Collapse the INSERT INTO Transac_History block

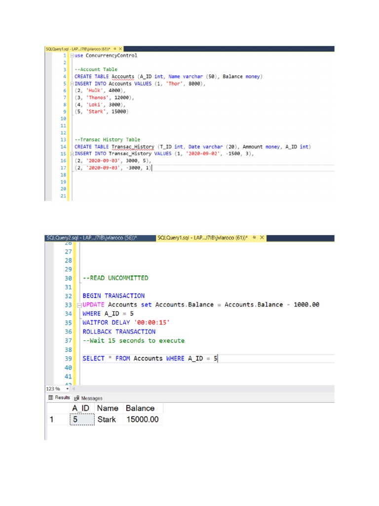tap(72, 154)
